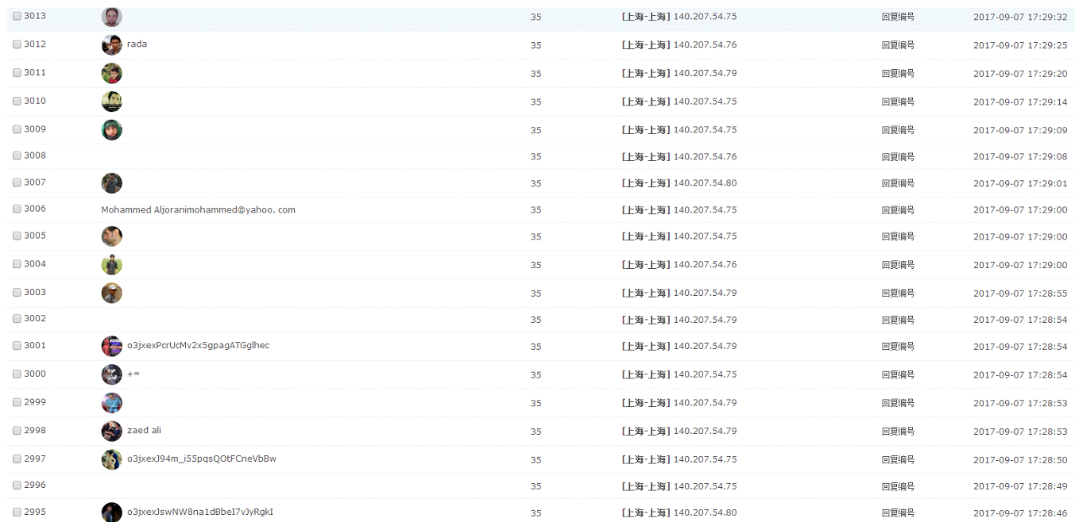This screenshot has width=1075, height=522.
Task: Click rada's avatar in row 3012
Action: 111,45
